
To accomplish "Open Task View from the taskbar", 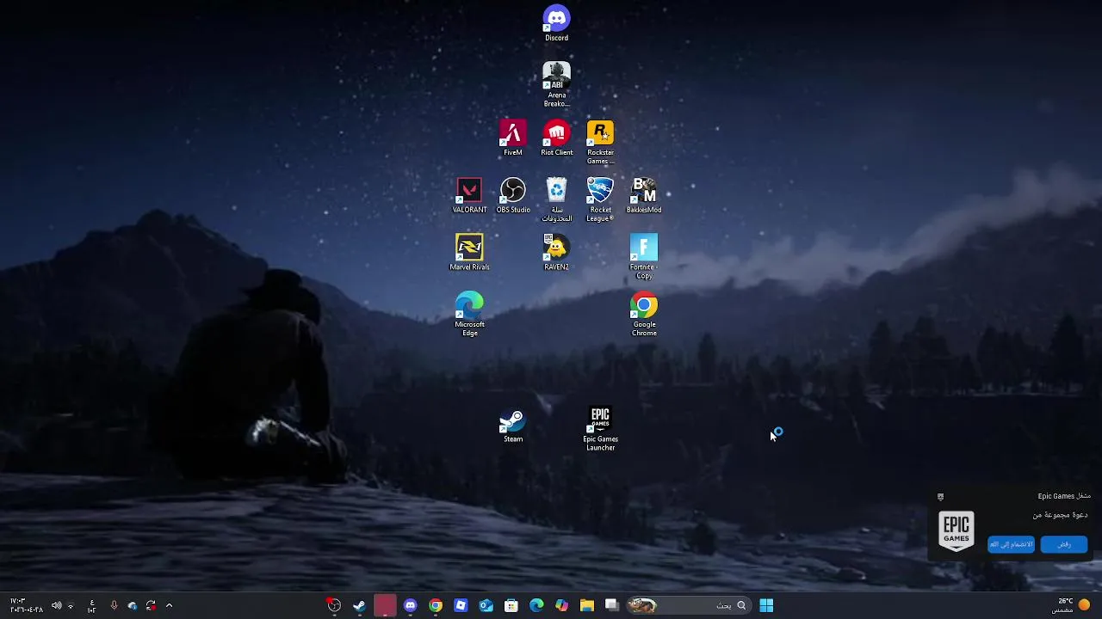I will [x=612, y=605].
